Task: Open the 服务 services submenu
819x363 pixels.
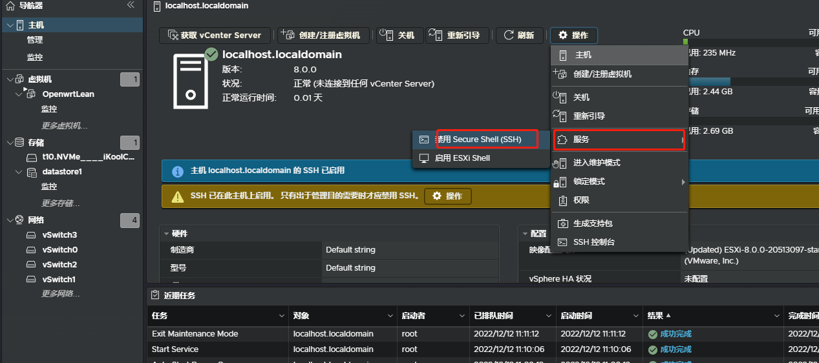Action: (618, 140)
